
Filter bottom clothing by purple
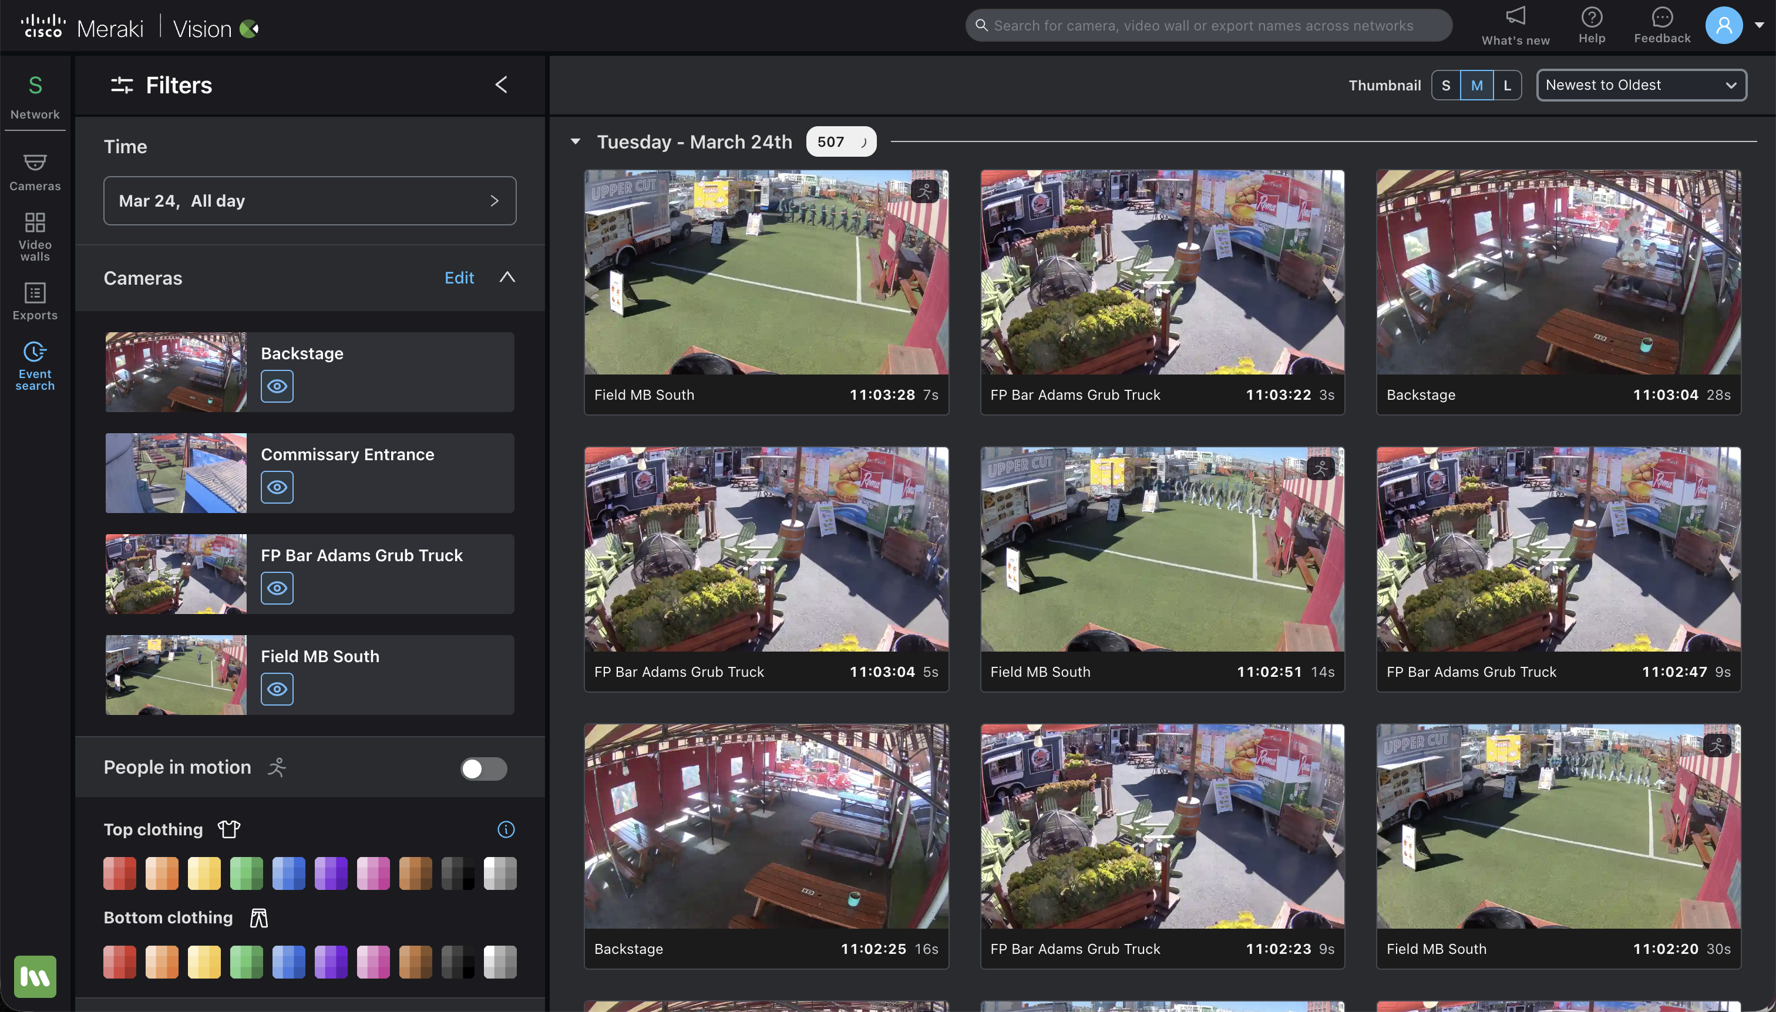pyautogui.click(x=331, y=962)
